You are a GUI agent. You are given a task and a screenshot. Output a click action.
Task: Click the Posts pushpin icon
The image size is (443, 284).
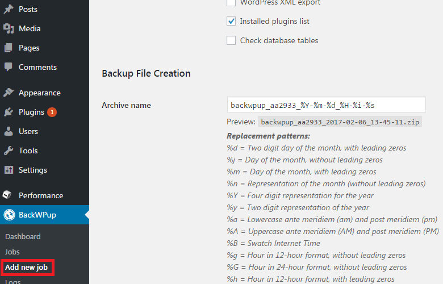click(9, 9)
